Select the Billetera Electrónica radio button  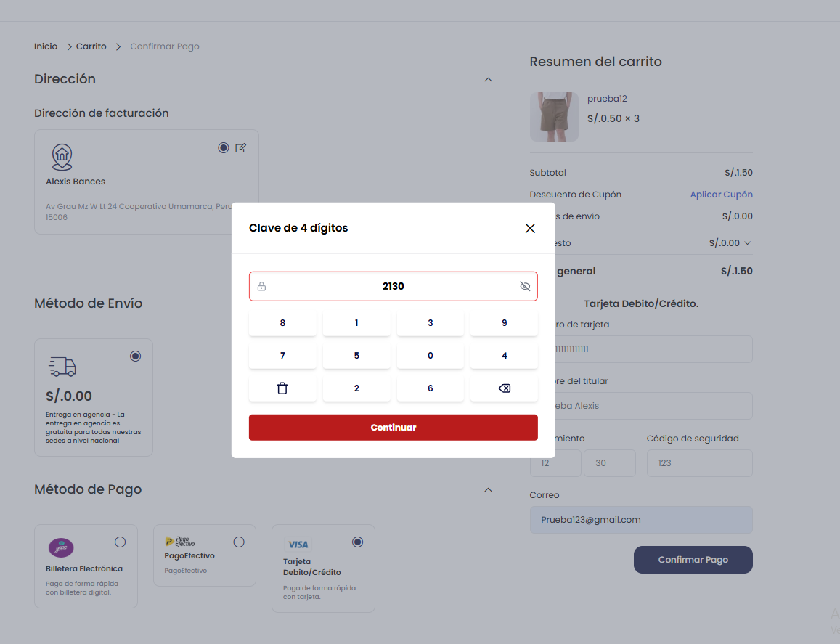pyautogui.click(x=121, y=542)
